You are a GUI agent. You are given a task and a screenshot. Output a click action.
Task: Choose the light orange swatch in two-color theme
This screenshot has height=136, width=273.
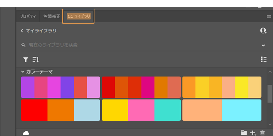pos(202,110)
